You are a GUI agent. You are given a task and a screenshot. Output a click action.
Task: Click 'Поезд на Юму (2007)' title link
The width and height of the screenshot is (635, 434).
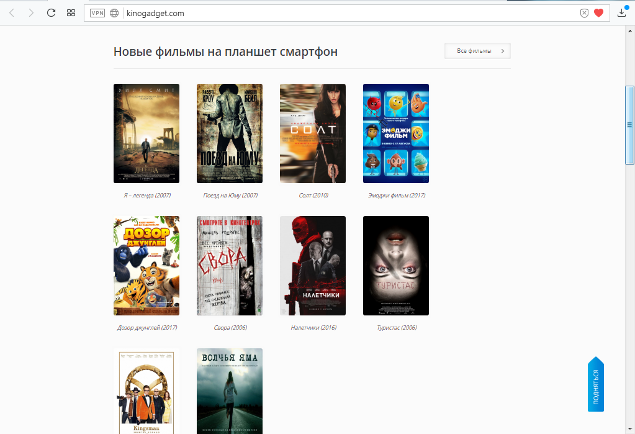(230, 196)
